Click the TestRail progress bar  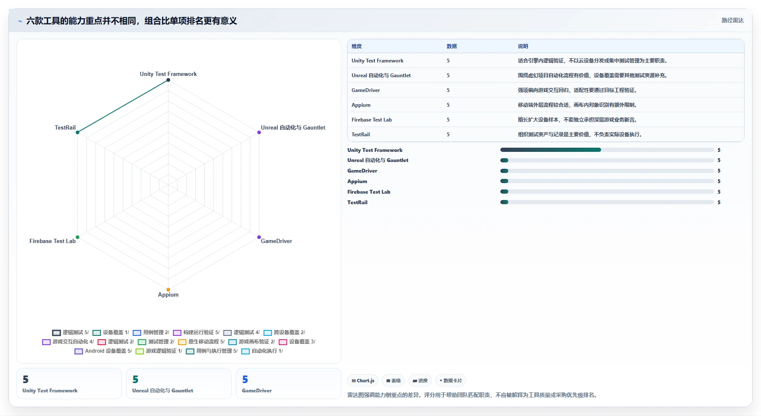click(x=607, y=202)
